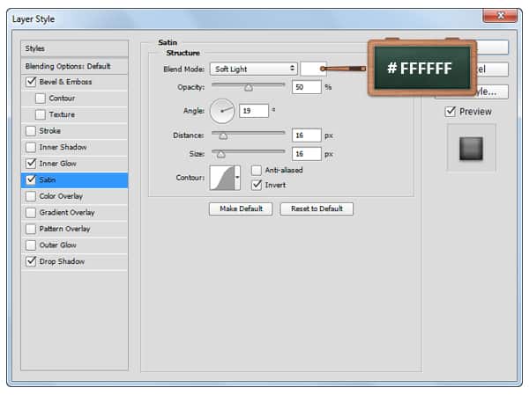Open the Contour curve preview picker
This screenshot has width=529, height=395.
coord(220,178)
